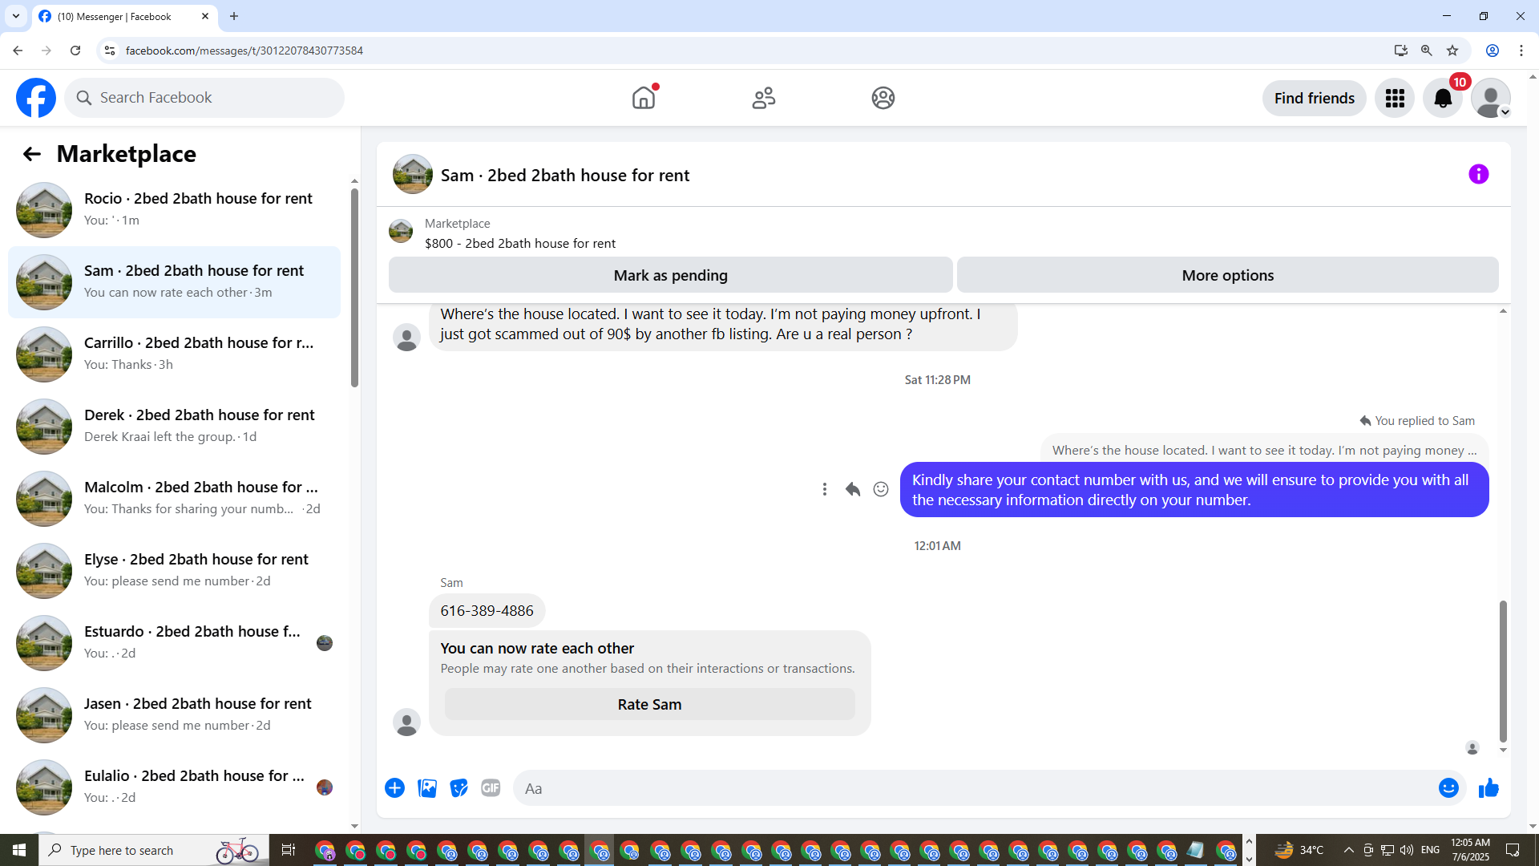The width and height of the screenshot is (1539, 866).
Task: Open the emoji picker in message box
Action: tap(1448, 788)
